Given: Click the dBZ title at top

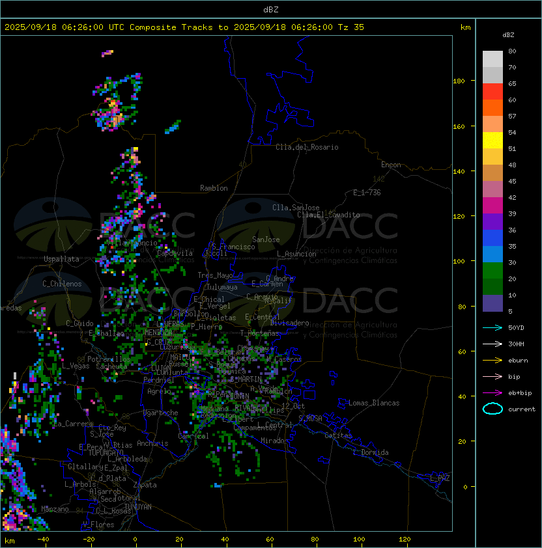Looking at the screenshot, I should (x=271, y=9).
